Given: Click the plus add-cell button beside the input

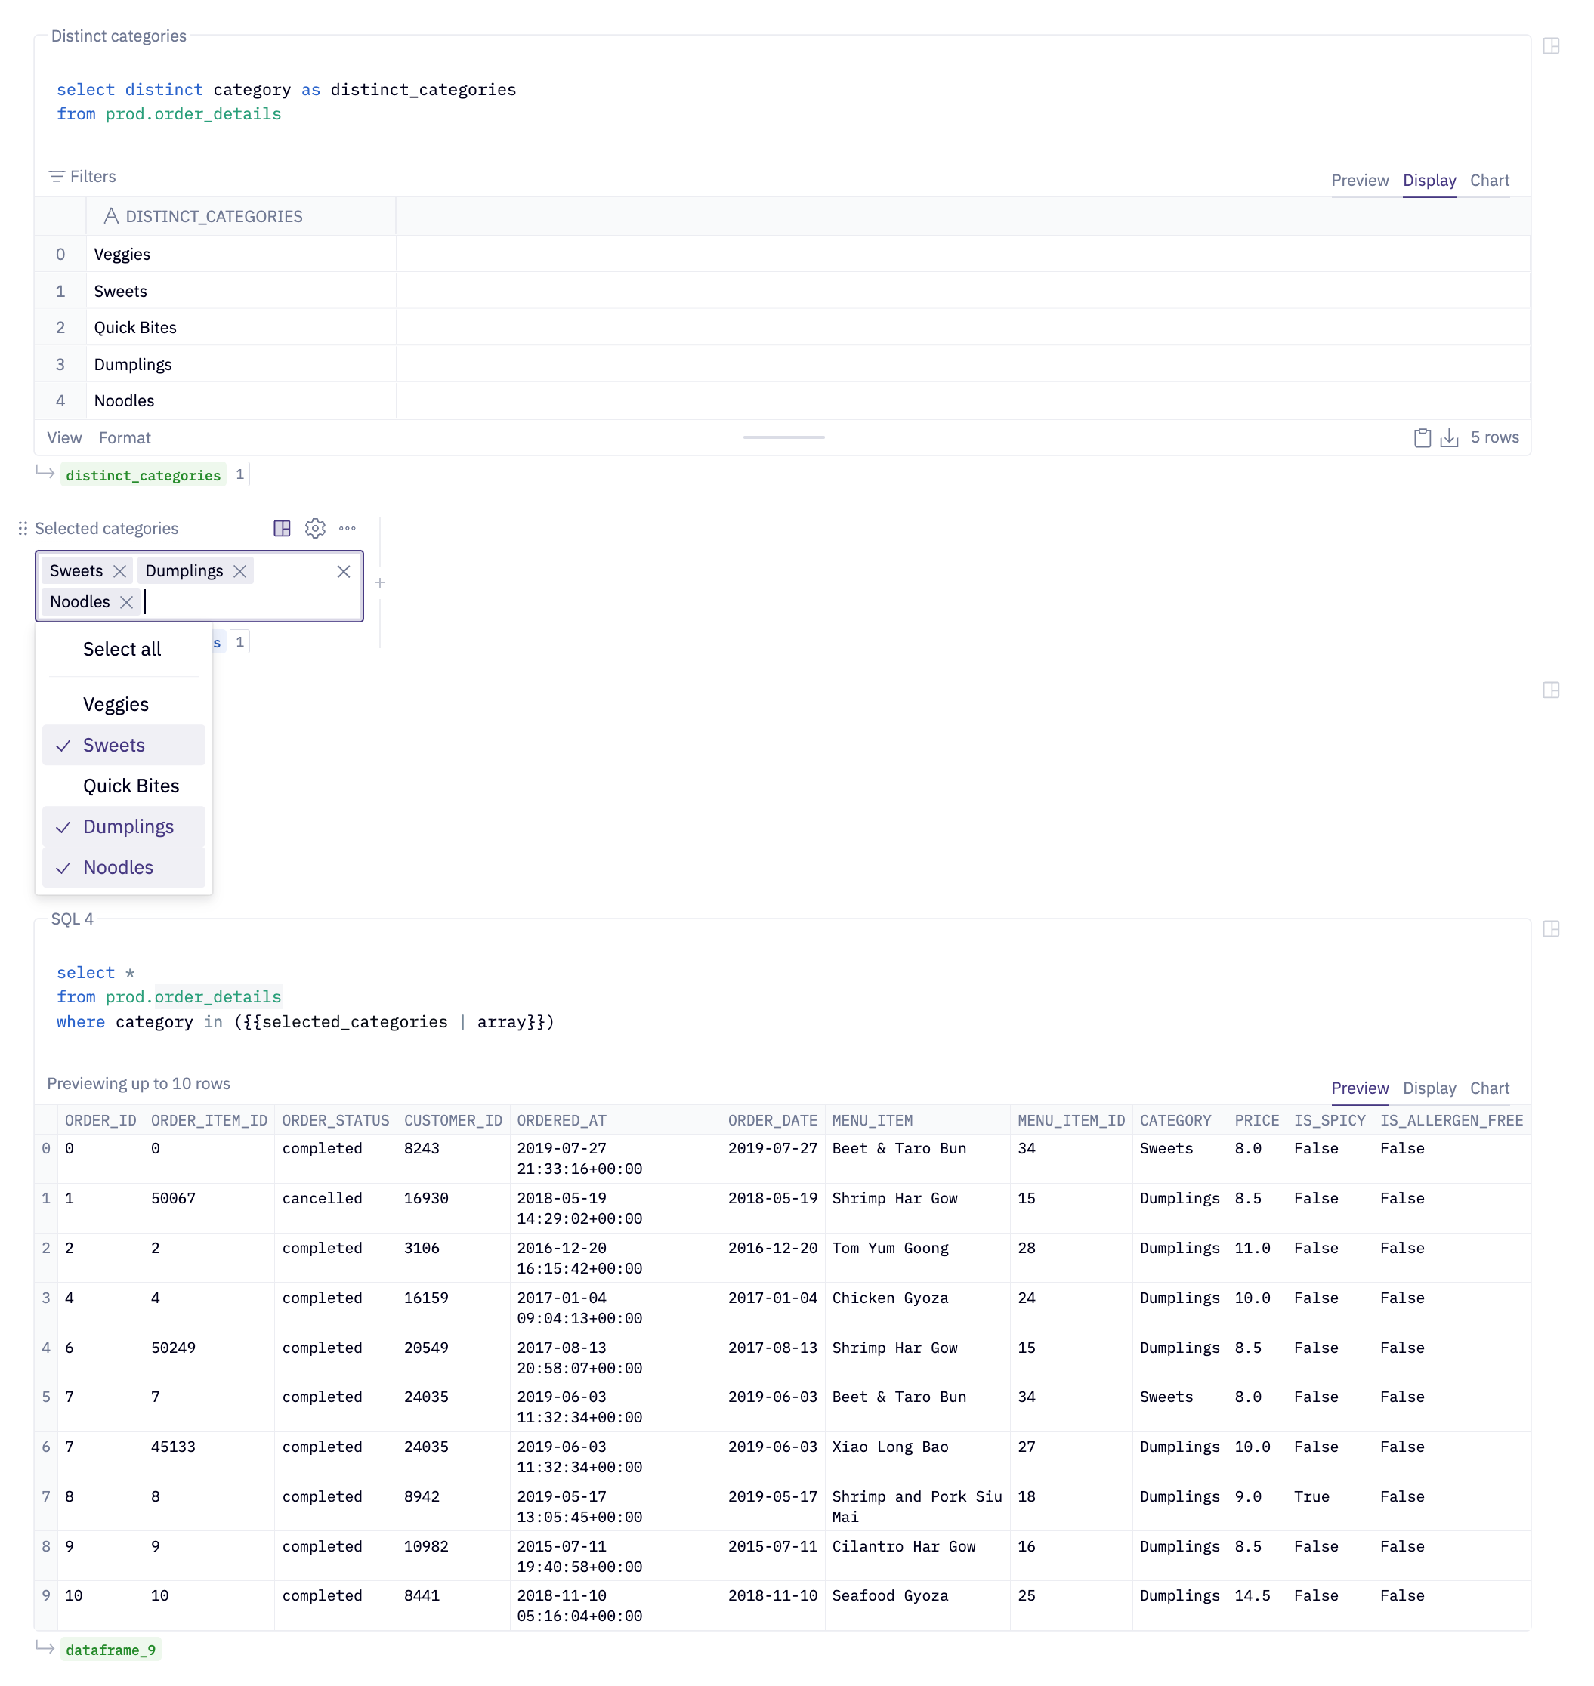Looking at the screenshot, I should [380, 583].
